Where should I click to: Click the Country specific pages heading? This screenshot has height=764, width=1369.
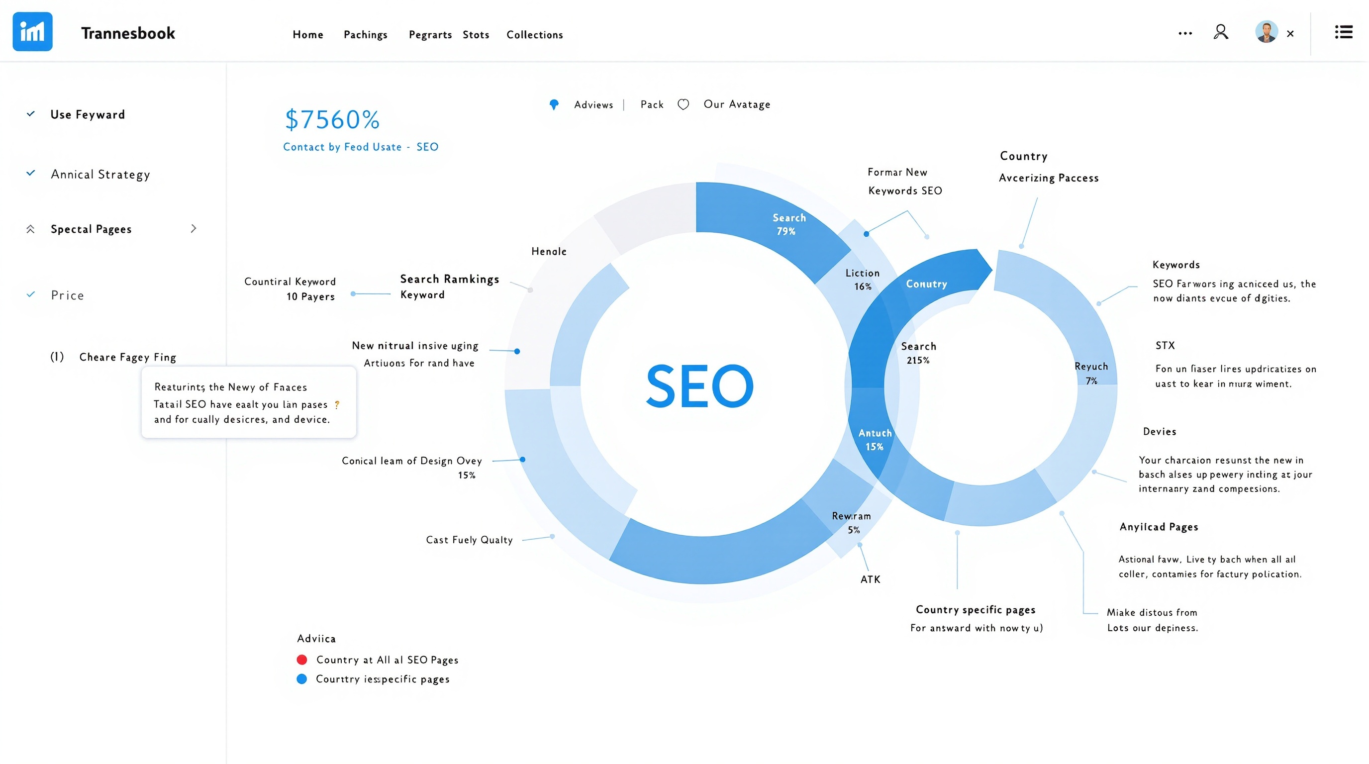click(x=976, y=609)
